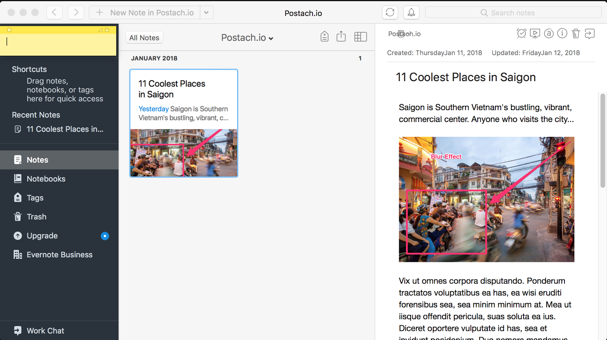Viewport: 607px width, 340px height.
Task: Click the tag filter icon in notes list header
Action: (x=324, y=36)
